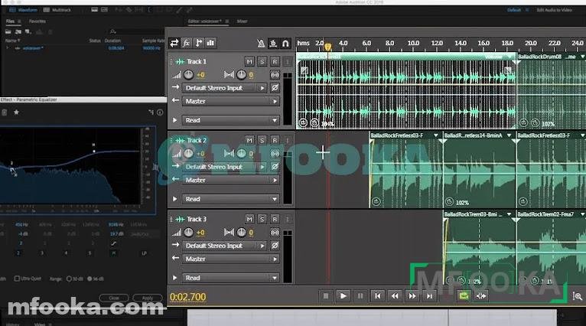Expand Track 1 automation lanes triangle
Screen dimensions: 586x326
coord(174,120)
